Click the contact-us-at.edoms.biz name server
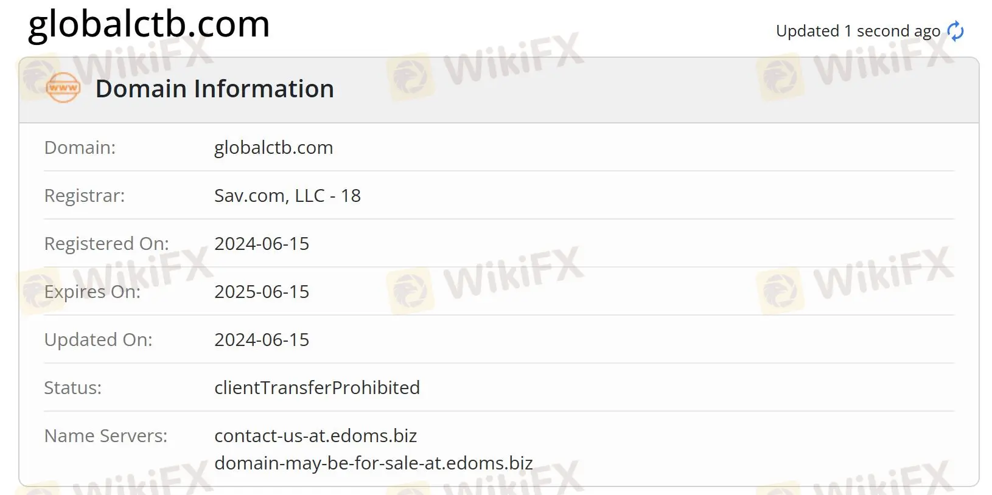The height and width of the screenshot is (495, 992). coord(315,436)
